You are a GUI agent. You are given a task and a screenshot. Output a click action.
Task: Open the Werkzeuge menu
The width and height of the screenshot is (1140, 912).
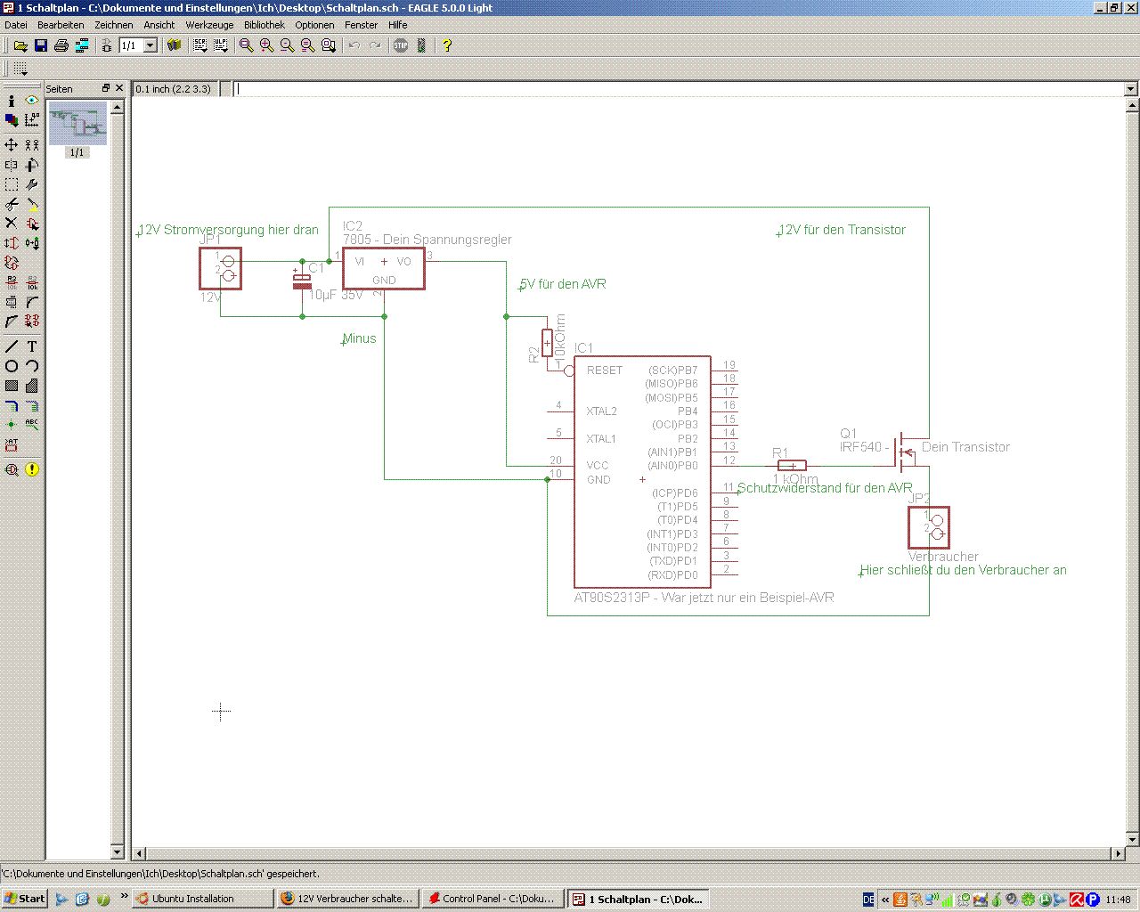pos(209,25)
